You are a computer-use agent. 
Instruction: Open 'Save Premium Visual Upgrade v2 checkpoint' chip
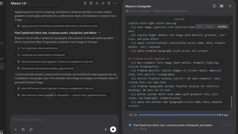(63, 95)
